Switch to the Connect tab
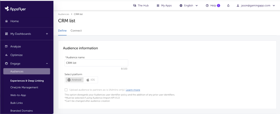Screen dimensions: 280x114 [x=76, y=30]
